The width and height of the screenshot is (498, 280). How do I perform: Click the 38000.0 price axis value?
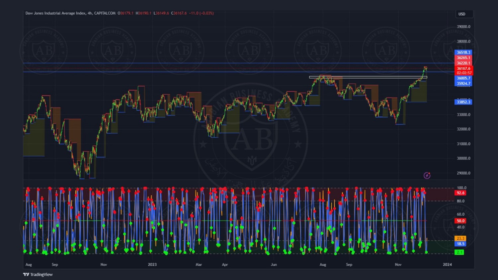(x=463, y=41)
